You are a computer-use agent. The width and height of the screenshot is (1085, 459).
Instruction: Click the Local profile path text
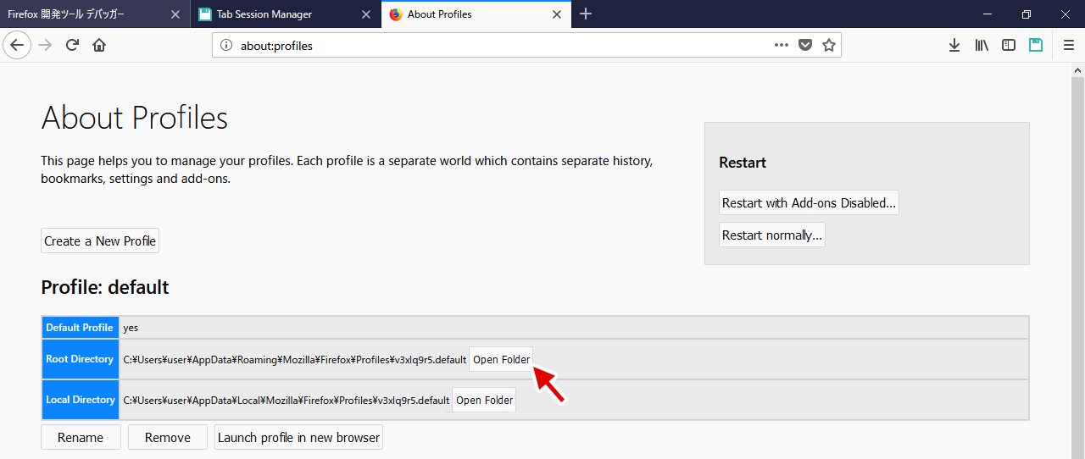click(x=287, y=401)
